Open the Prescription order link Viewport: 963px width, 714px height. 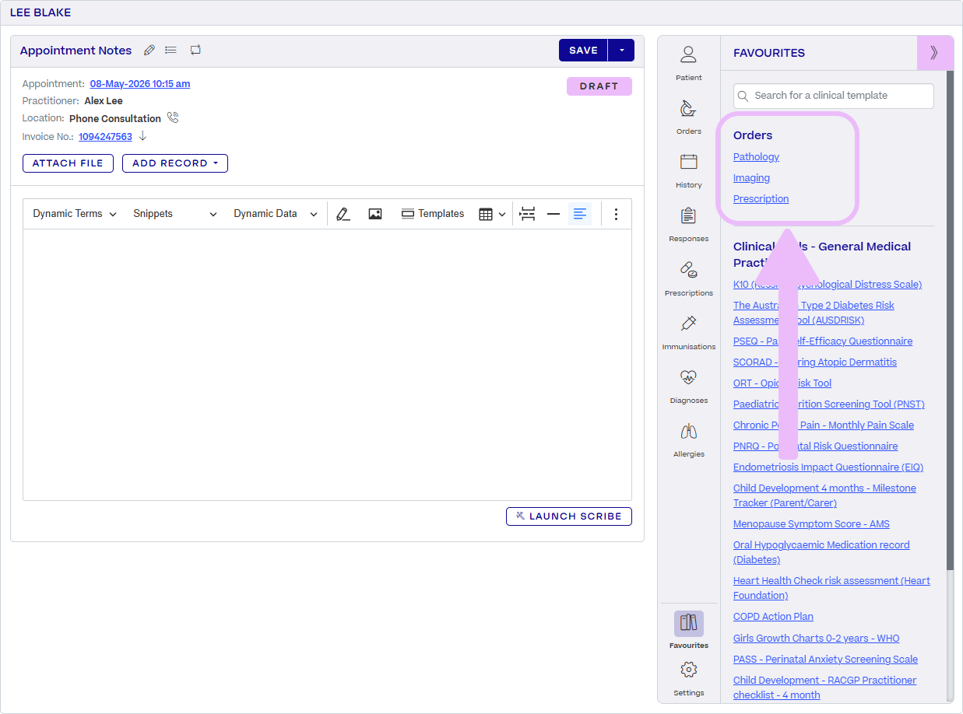(x=761, y=199)
